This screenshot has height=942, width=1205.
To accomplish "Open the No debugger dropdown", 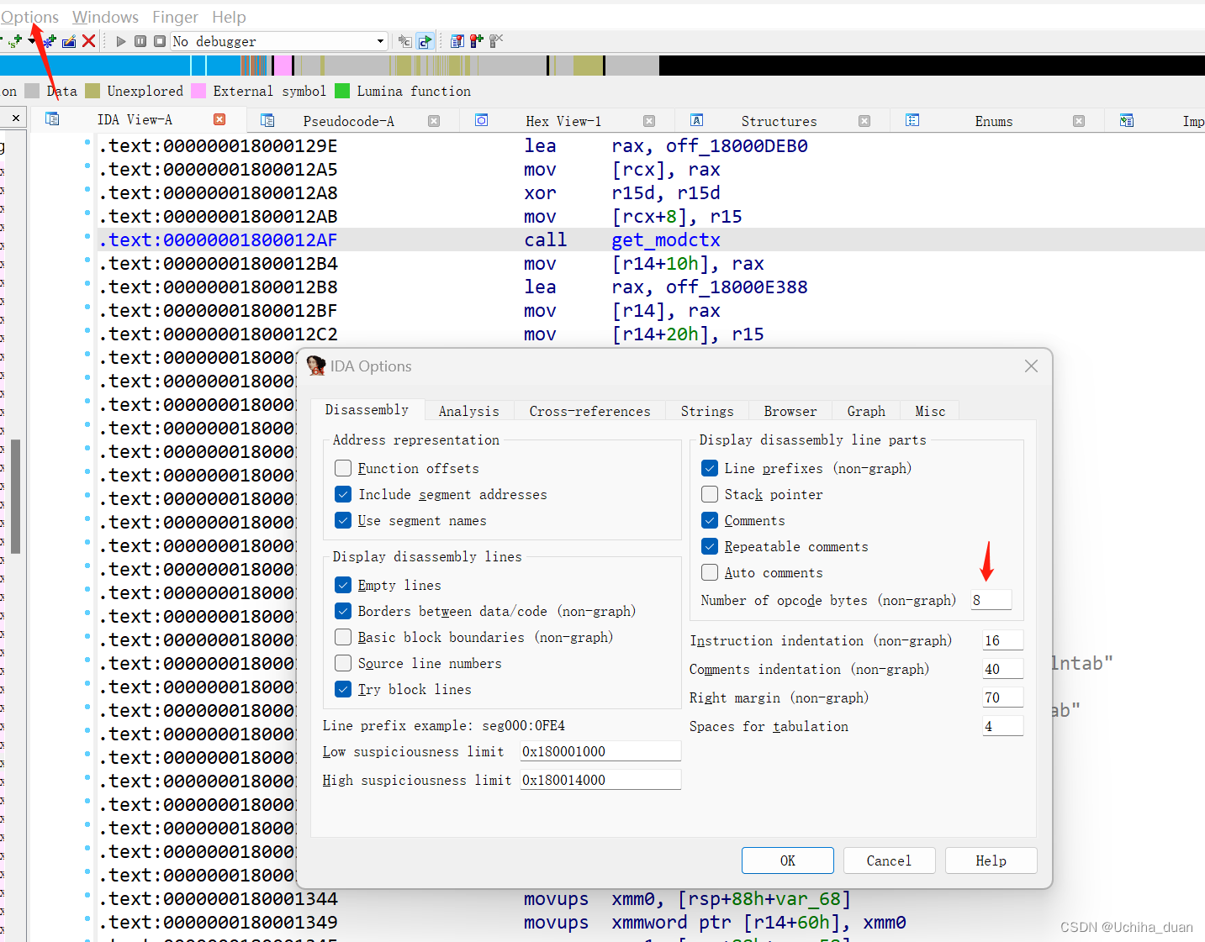I will click(381, 40).
